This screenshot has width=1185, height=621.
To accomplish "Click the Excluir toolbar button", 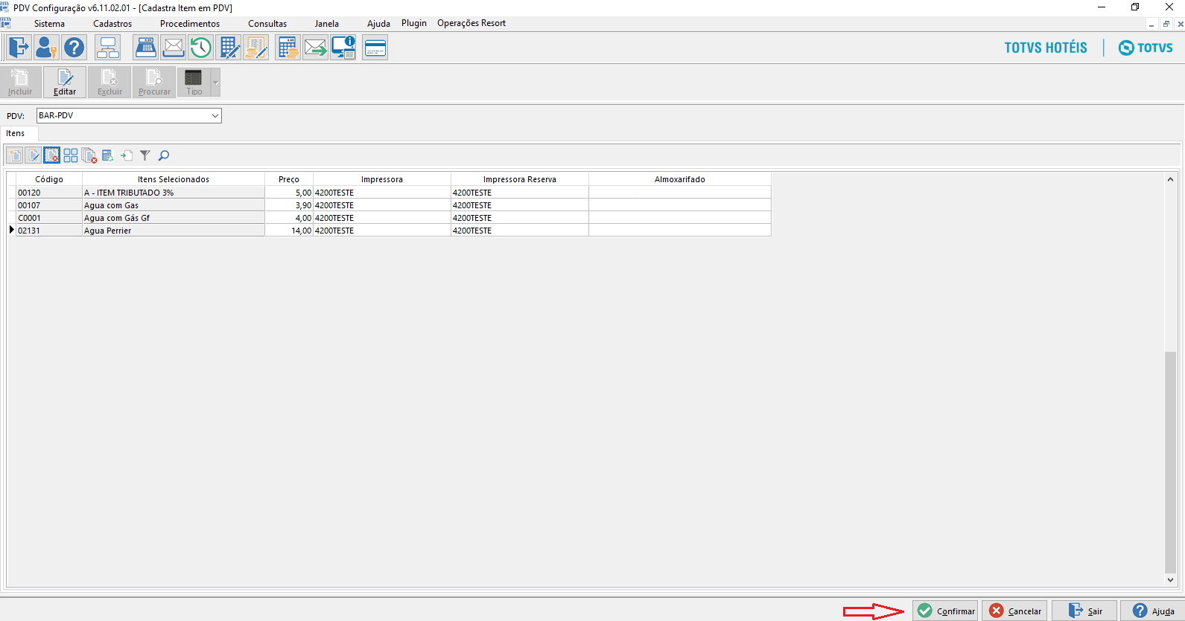I will tap(109, 83).
